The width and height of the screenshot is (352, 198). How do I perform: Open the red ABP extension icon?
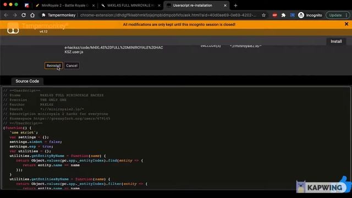click(x=274, y=15)
